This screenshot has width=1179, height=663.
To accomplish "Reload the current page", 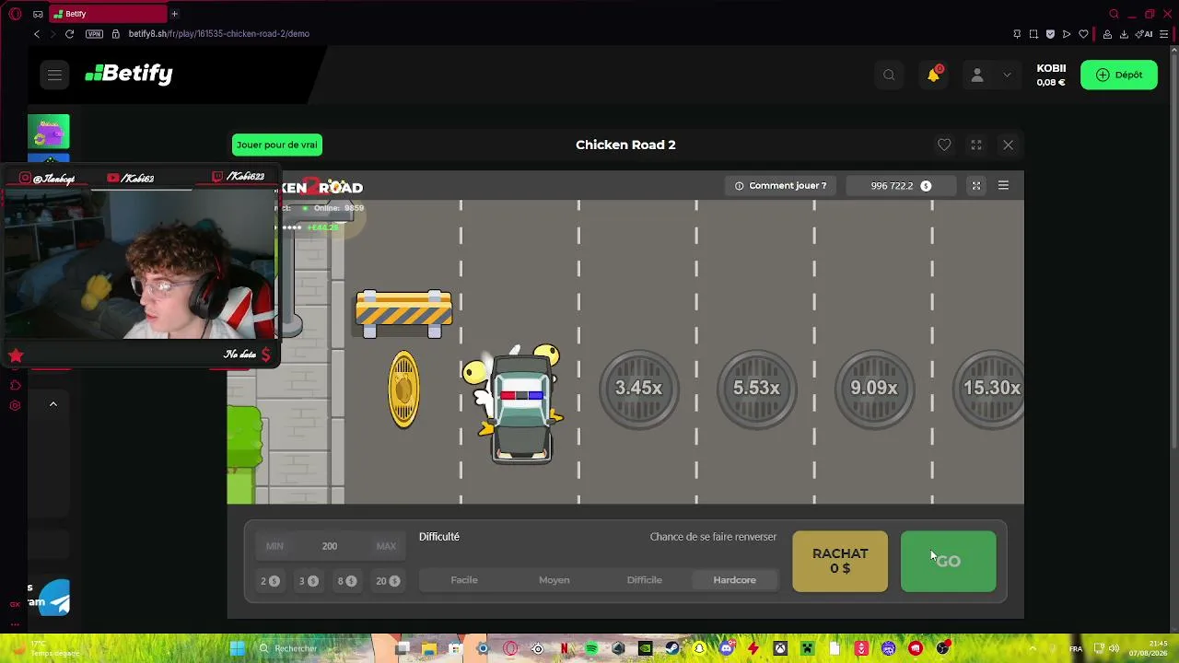I will 69,34.
